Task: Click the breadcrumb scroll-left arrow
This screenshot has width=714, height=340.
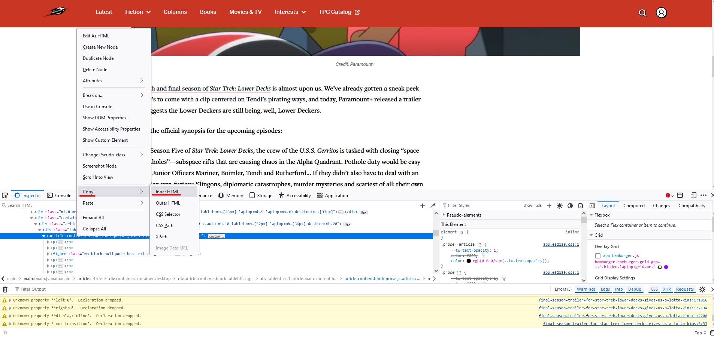Action: [3, 279]
